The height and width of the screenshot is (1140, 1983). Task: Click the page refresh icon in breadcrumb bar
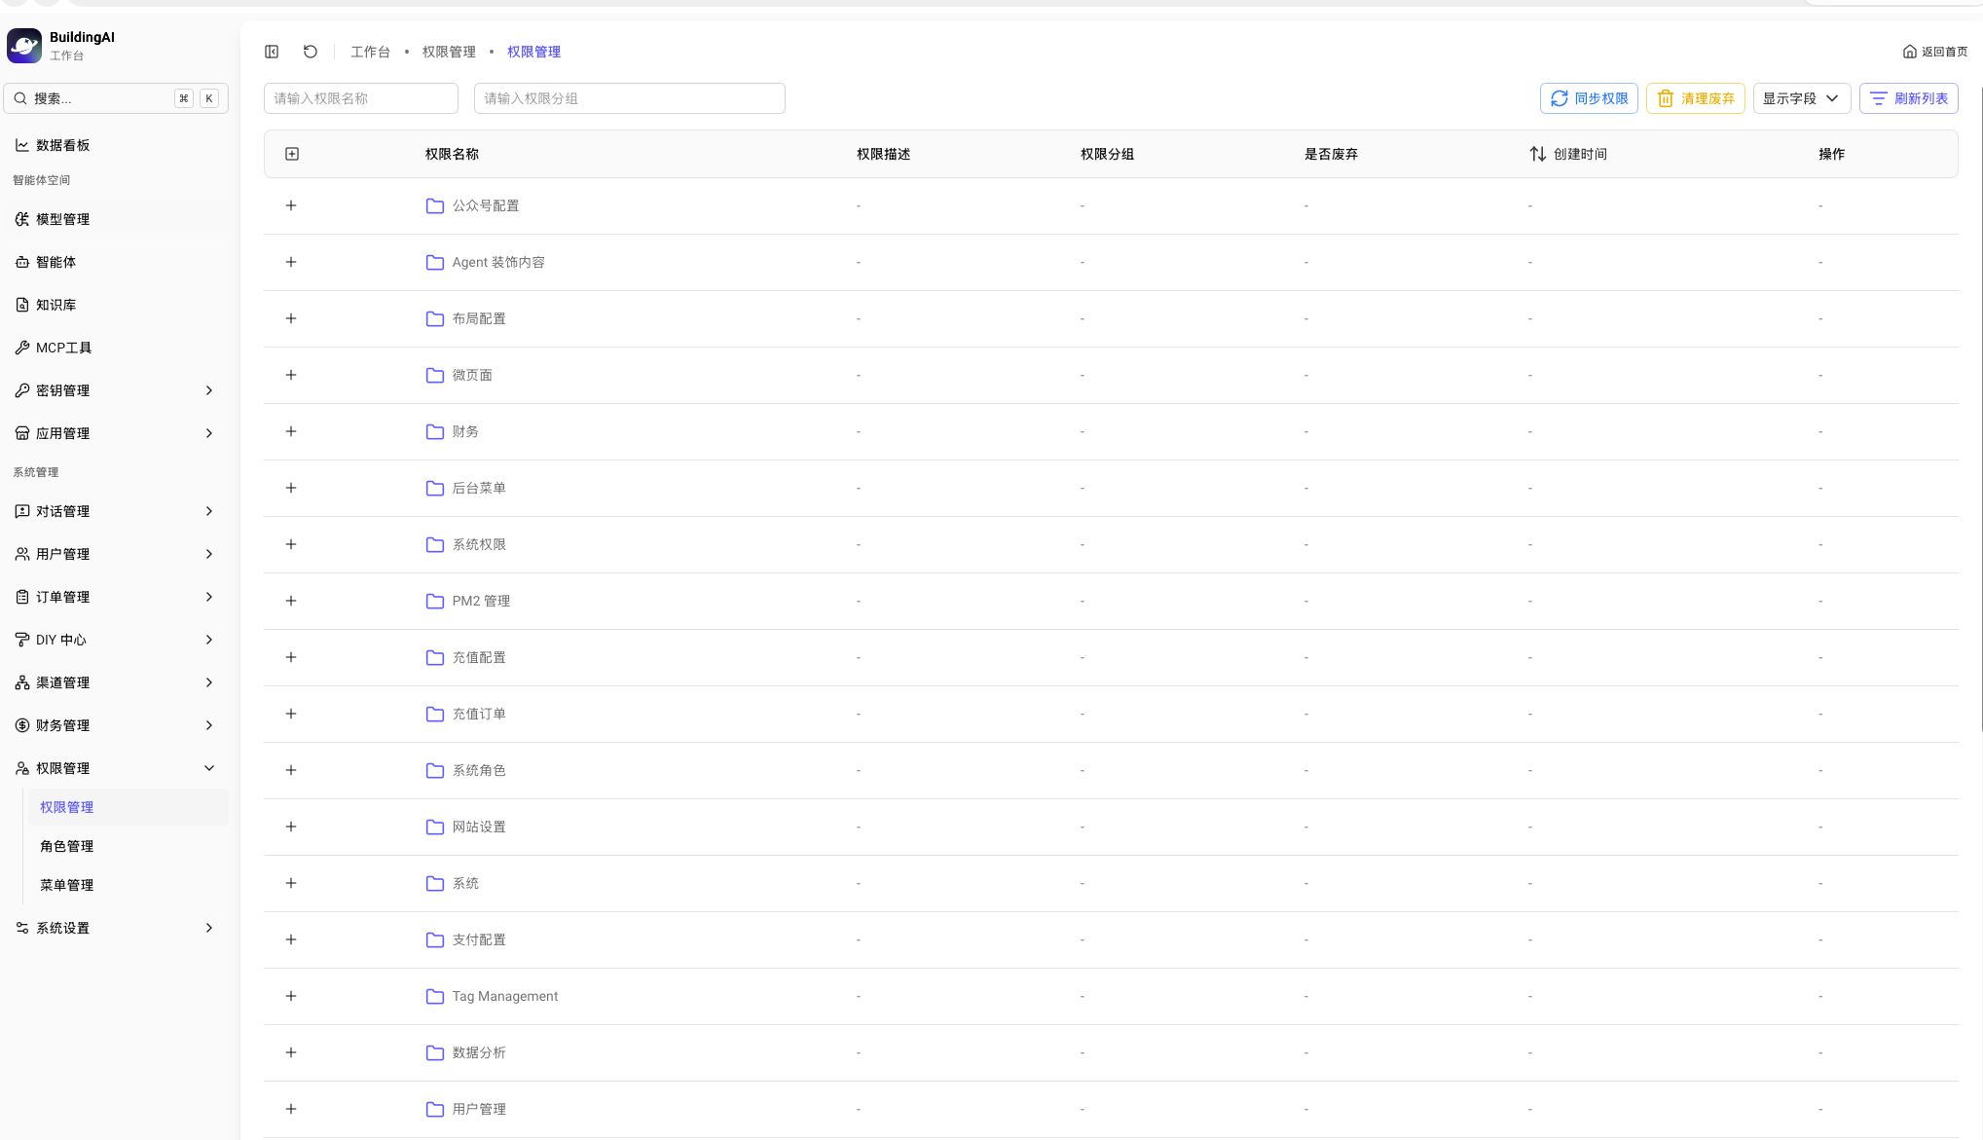tap(311, 52)
